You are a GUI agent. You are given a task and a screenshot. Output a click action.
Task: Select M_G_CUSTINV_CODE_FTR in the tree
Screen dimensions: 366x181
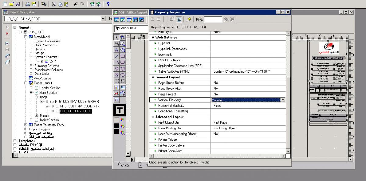(x=80, y=106)
